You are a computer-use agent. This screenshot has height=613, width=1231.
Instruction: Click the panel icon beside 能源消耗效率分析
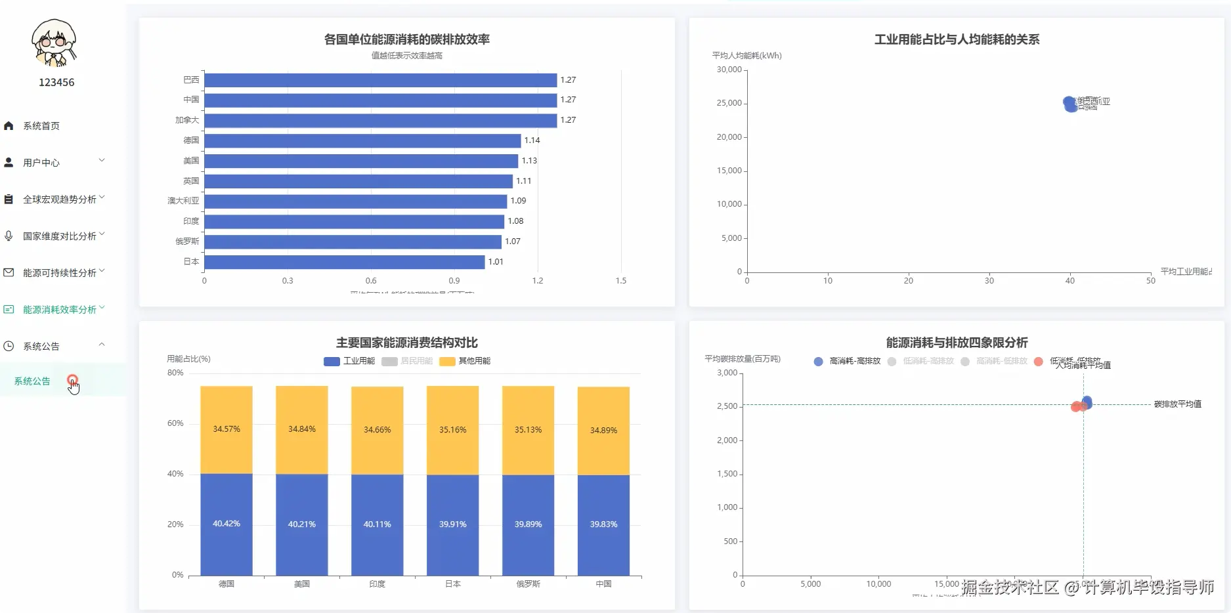click(9, 308)
